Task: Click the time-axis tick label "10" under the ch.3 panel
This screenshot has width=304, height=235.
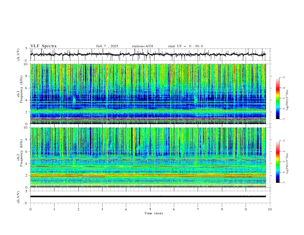Action: pos(270,209)
